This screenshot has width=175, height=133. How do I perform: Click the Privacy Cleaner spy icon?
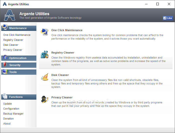(x=45, y=99)
